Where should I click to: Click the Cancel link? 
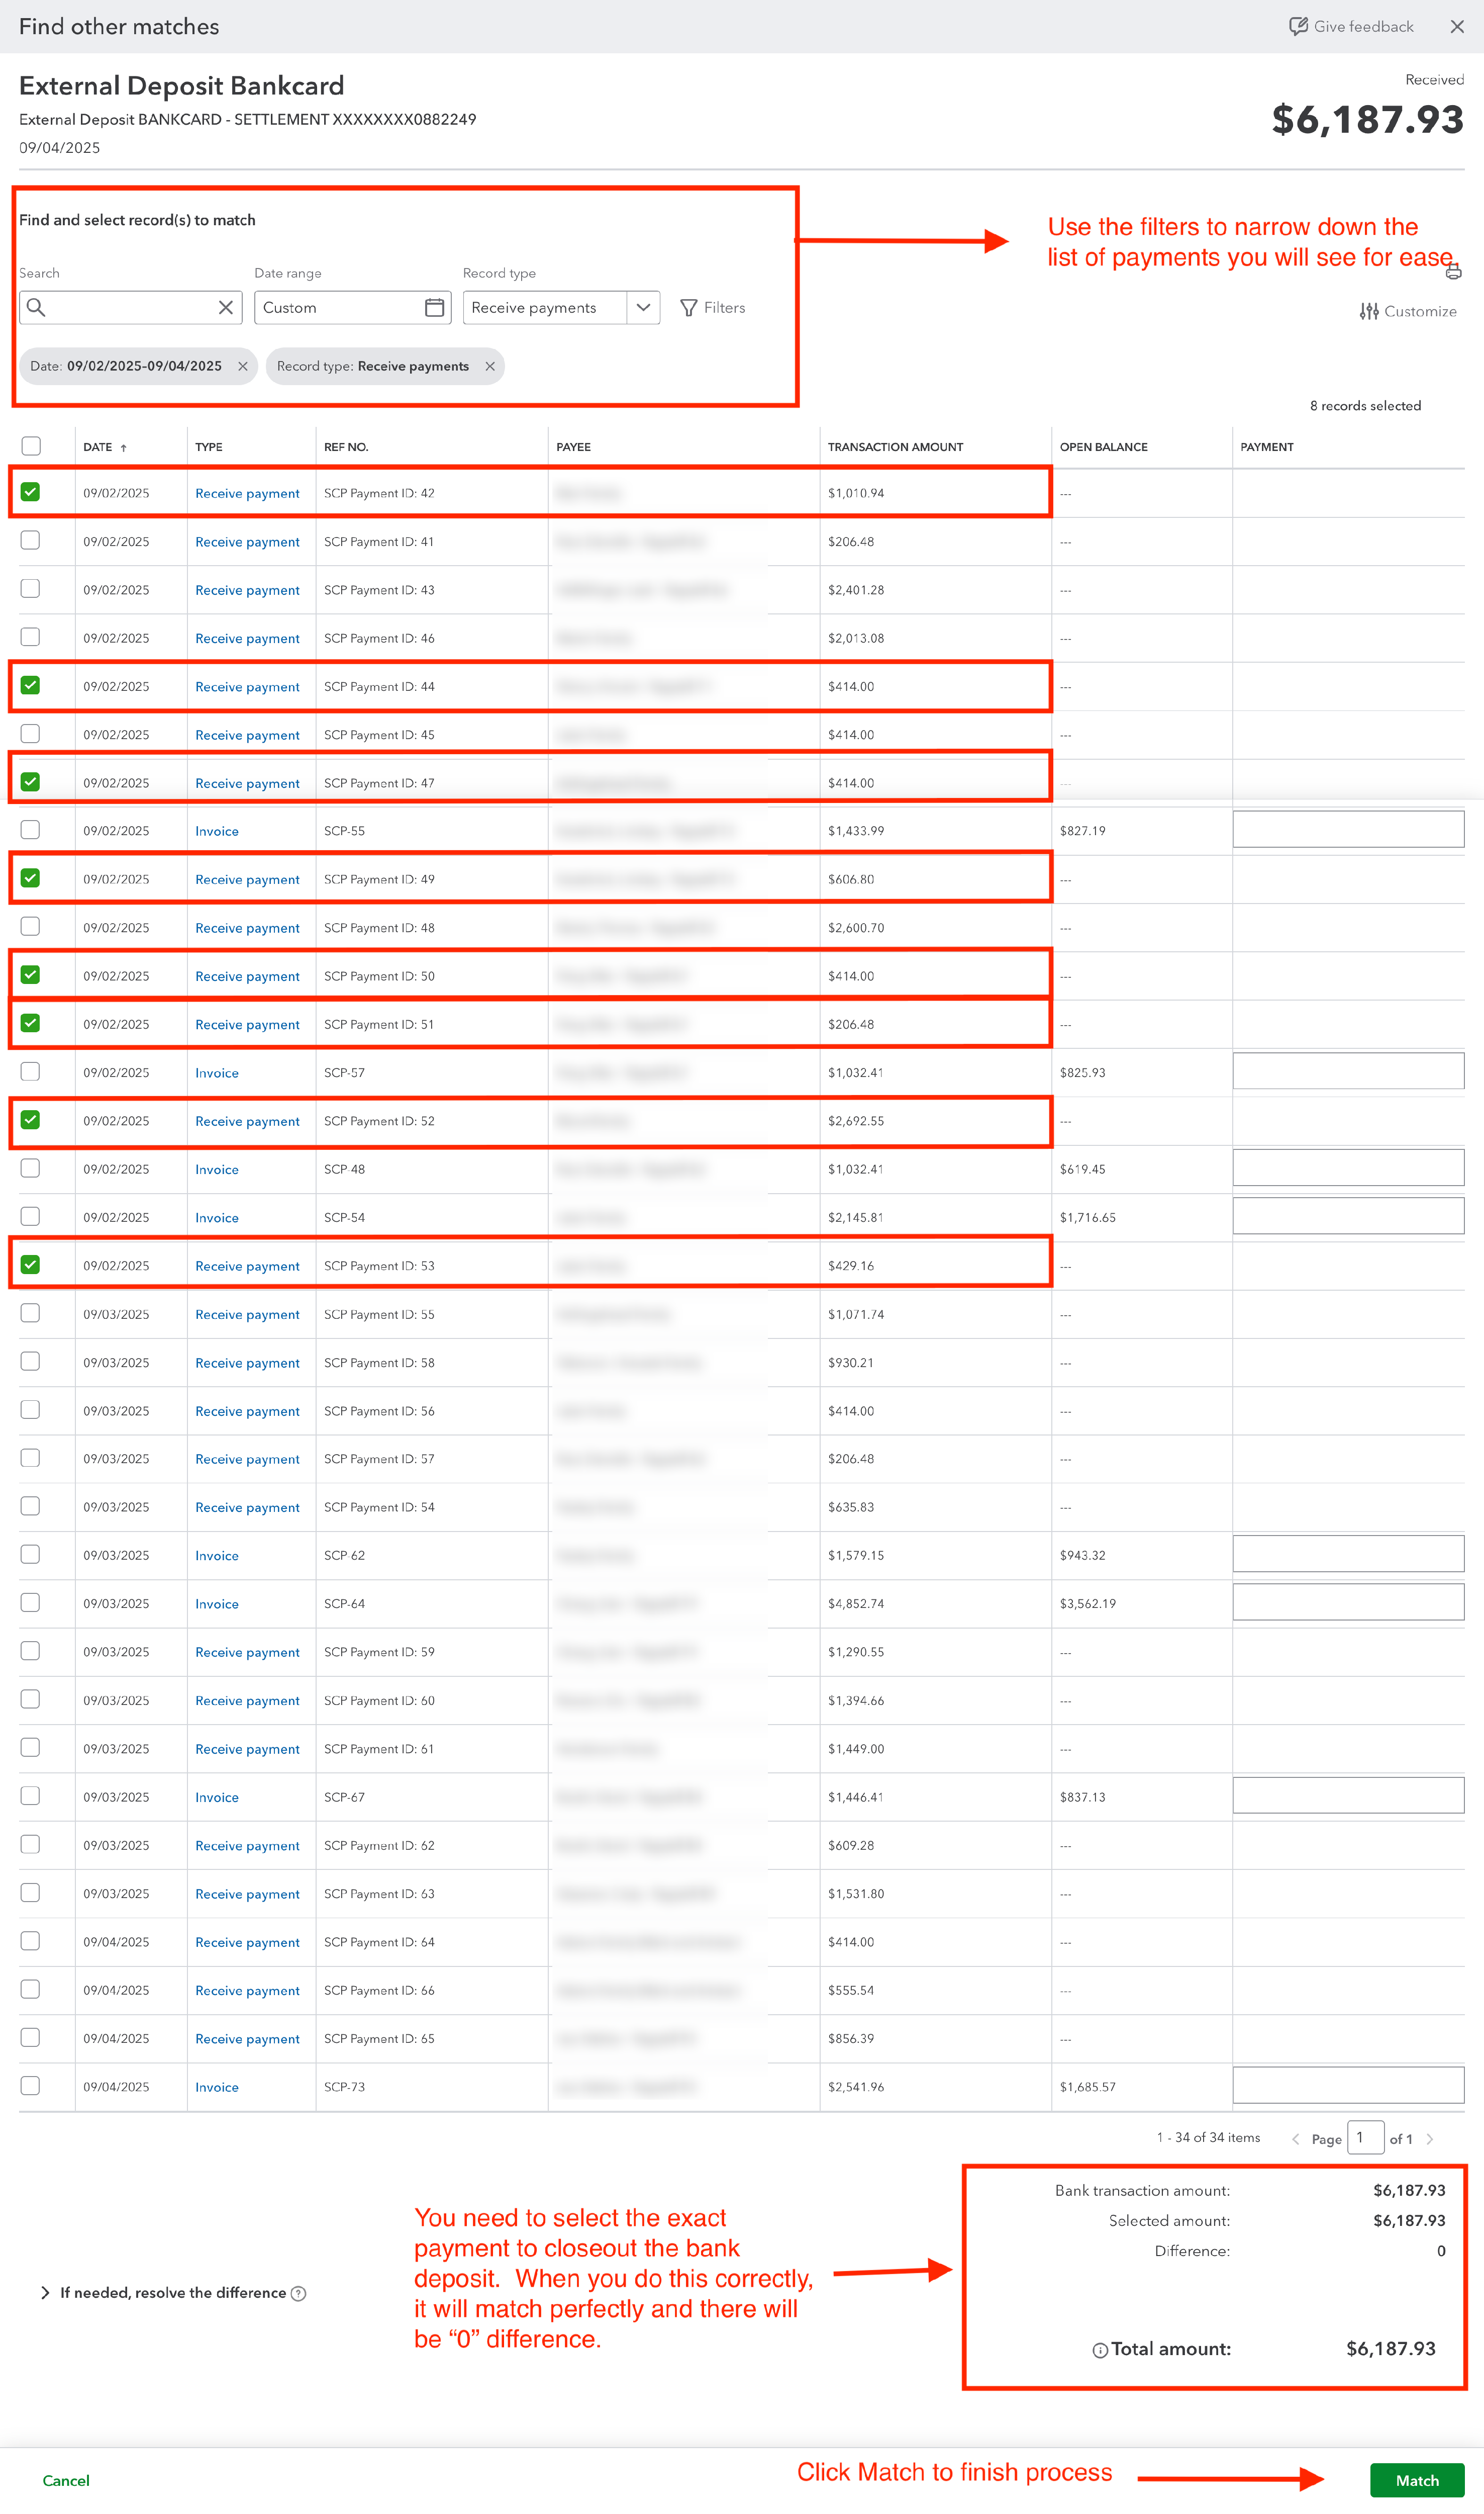point(66,2480)
